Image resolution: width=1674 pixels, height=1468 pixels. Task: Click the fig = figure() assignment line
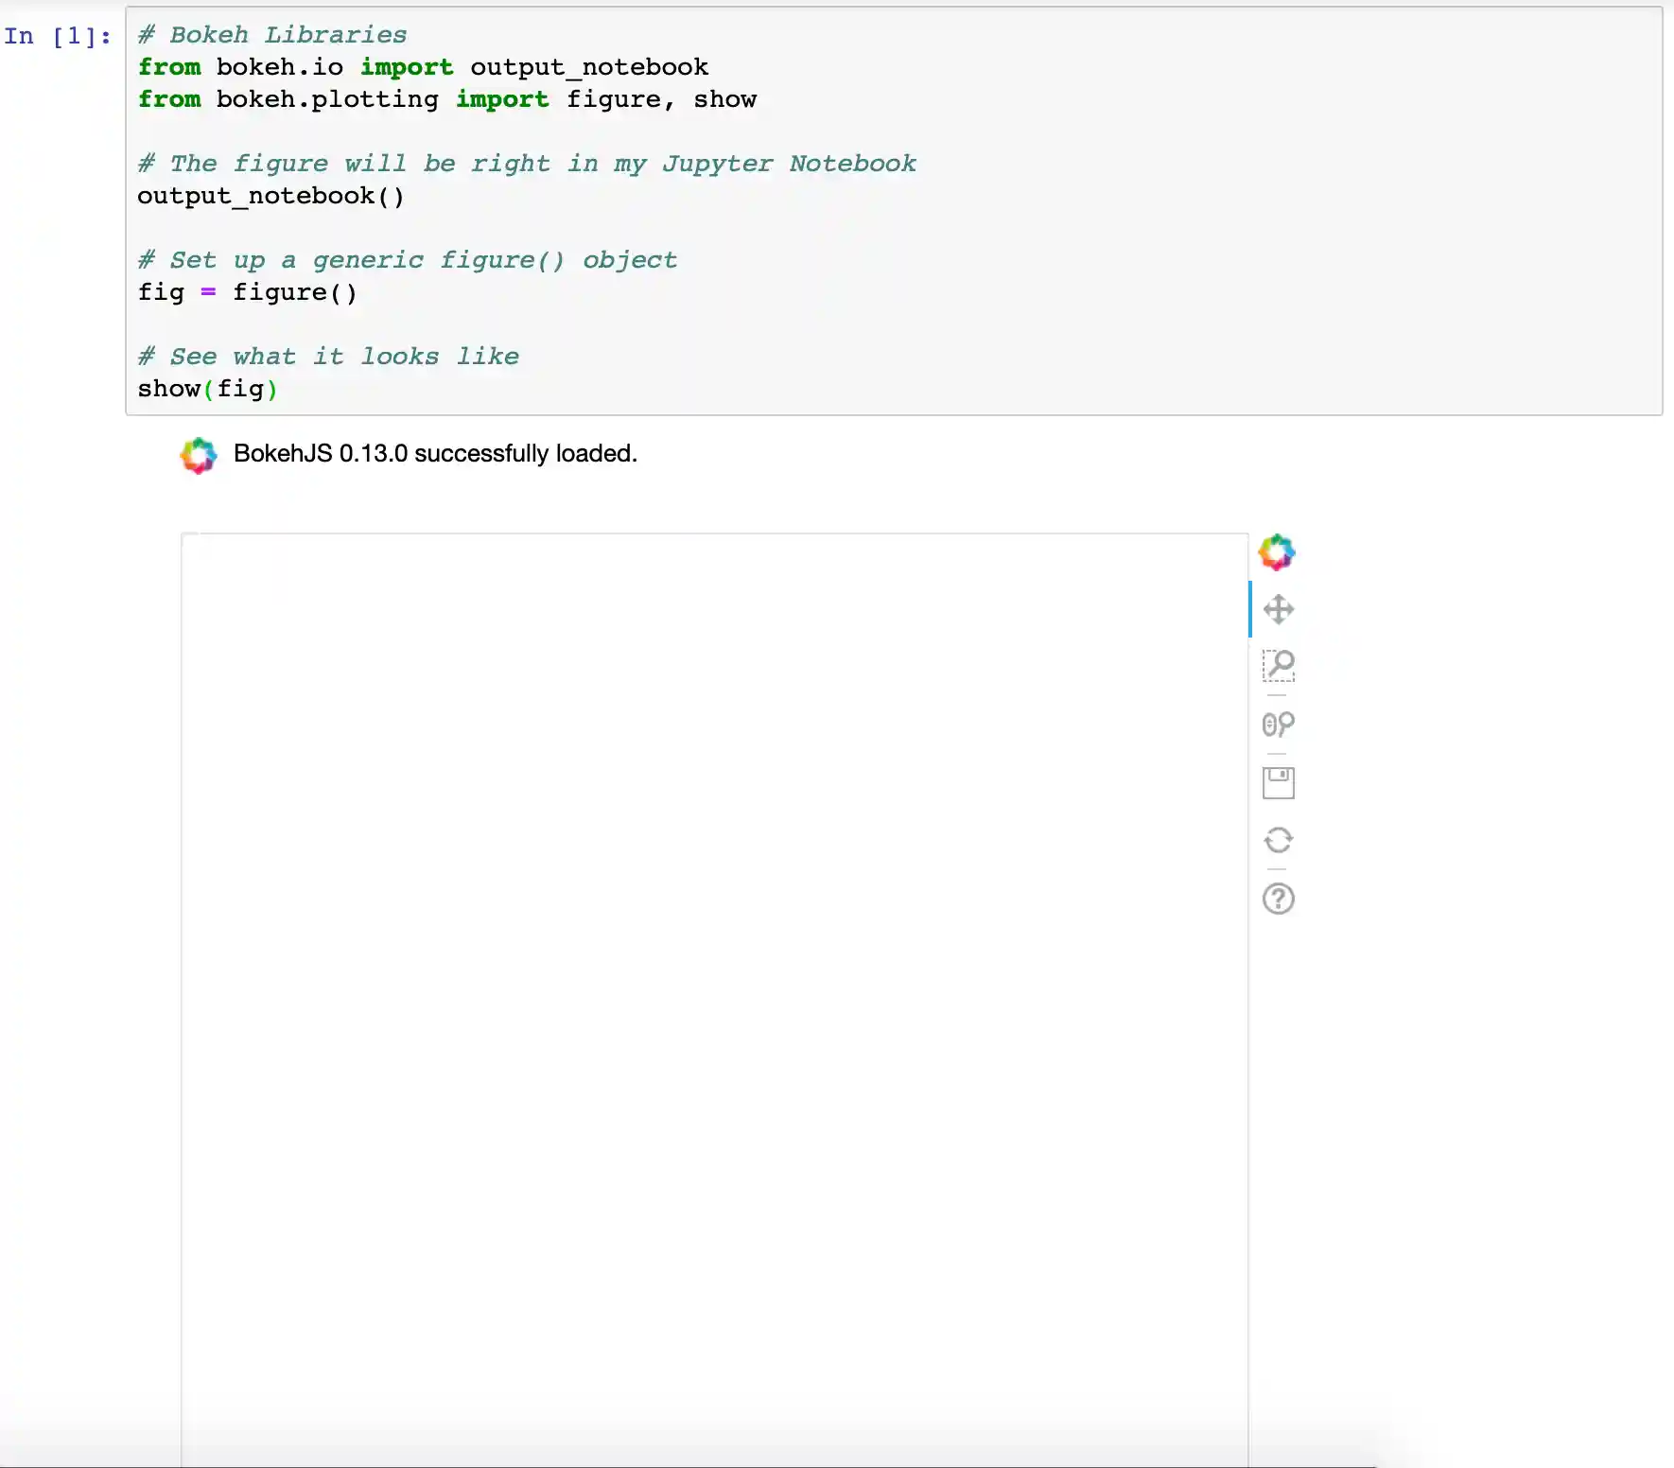248,292
